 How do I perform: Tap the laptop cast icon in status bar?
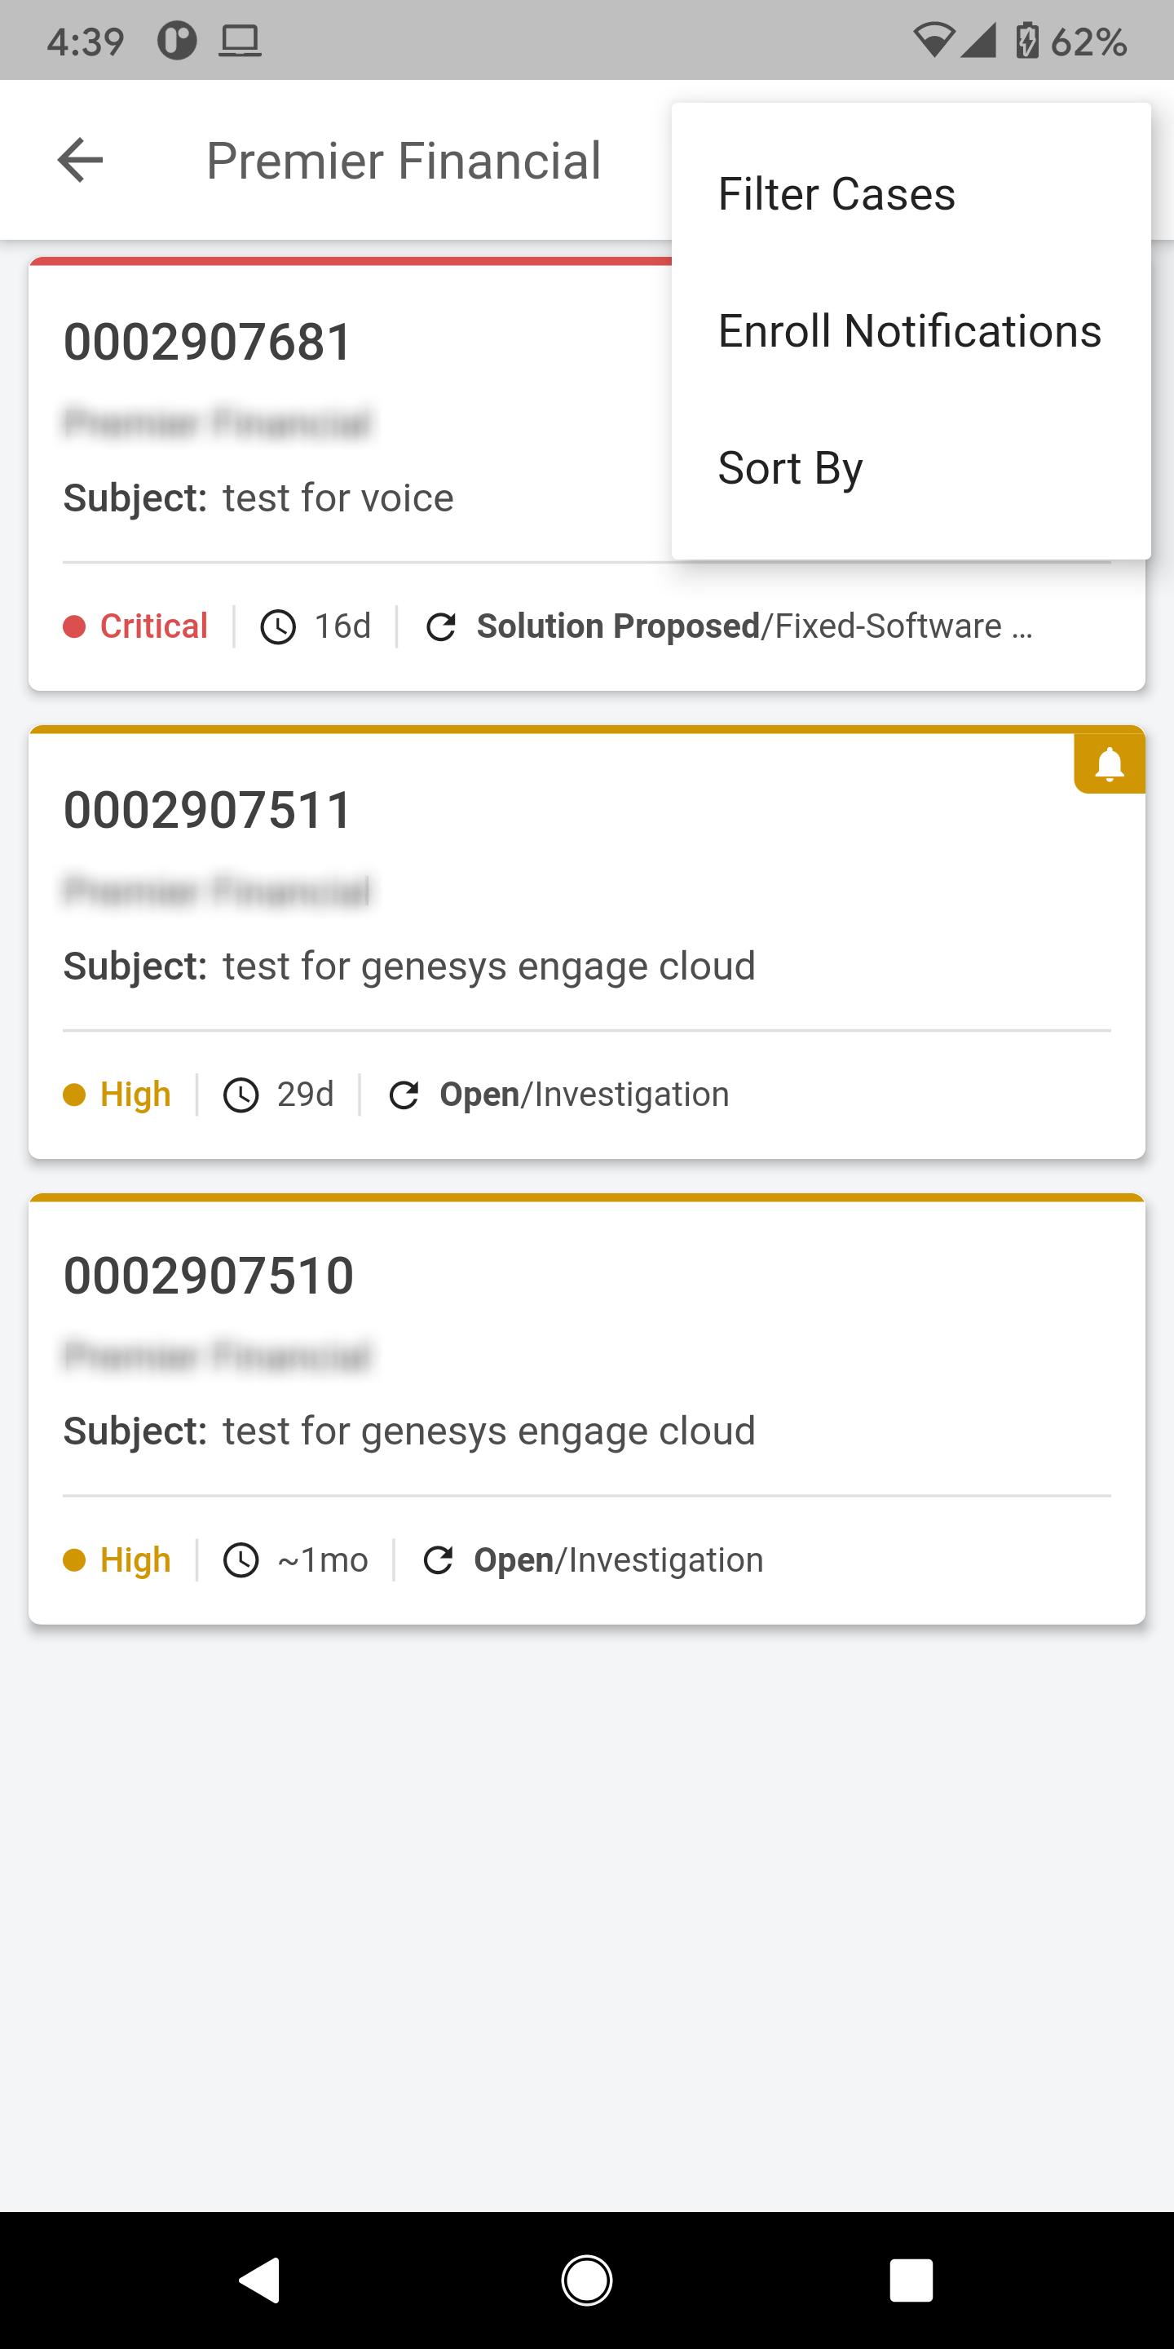click(x=241, y=42)
